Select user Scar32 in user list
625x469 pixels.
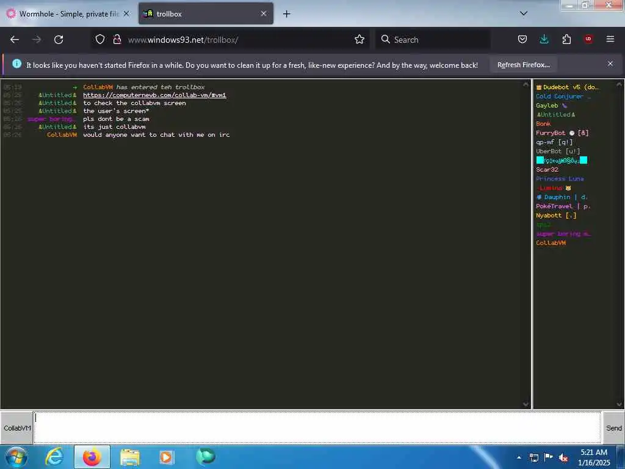click(x=547, y=170)
